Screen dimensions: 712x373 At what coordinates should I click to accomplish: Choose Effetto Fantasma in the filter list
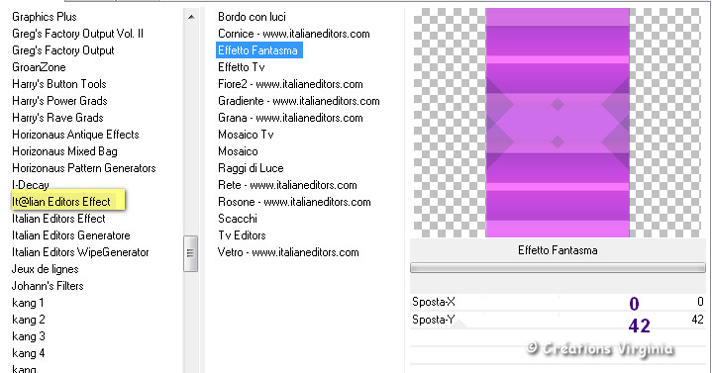tap(258, 50)
